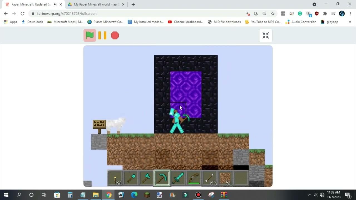
Task: Close the world map tab
Action: (x=123, y=4)
